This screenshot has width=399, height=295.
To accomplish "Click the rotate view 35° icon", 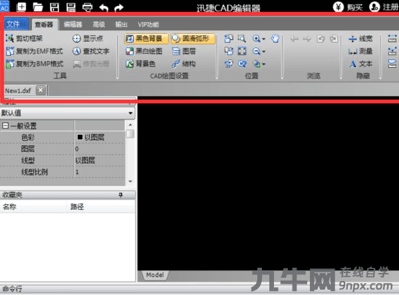I will click(x=229, y=64).
